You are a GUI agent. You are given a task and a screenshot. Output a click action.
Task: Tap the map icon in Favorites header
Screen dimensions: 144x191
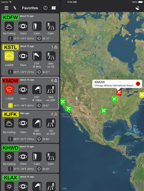[x=54, y=8]
